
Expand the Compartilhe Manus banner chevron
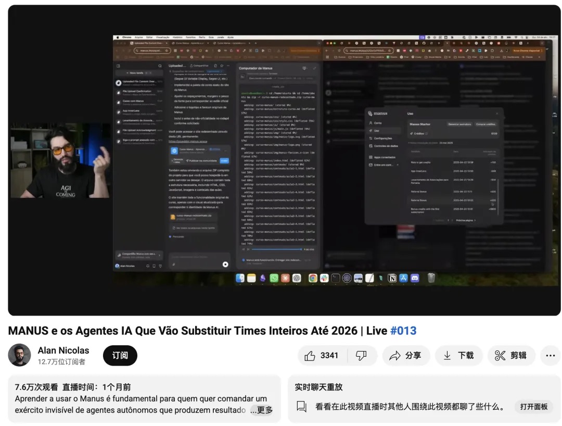(x=160, y=255)
